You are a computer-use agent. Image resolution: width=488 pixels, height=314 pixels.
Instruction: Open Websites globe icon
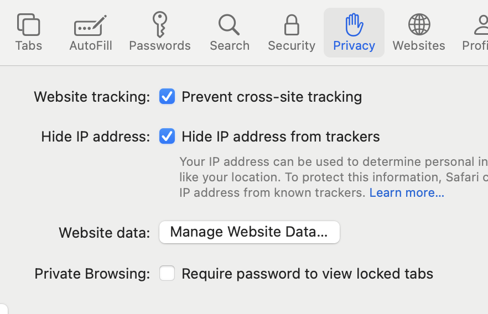click(x=419, y=25)
